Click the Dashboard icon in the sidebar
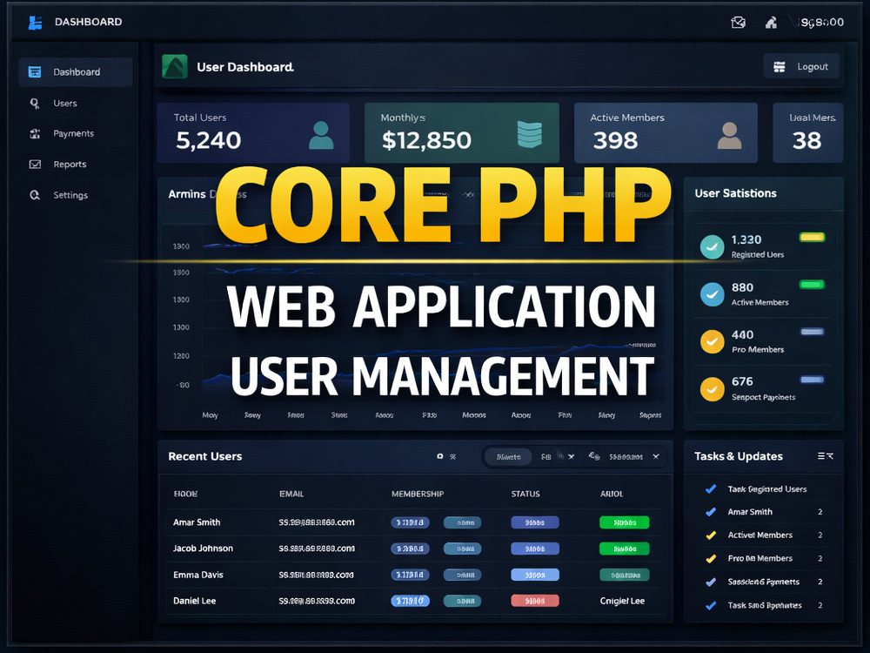This screenshot has width=870, height=653. [x=35, y=71]
